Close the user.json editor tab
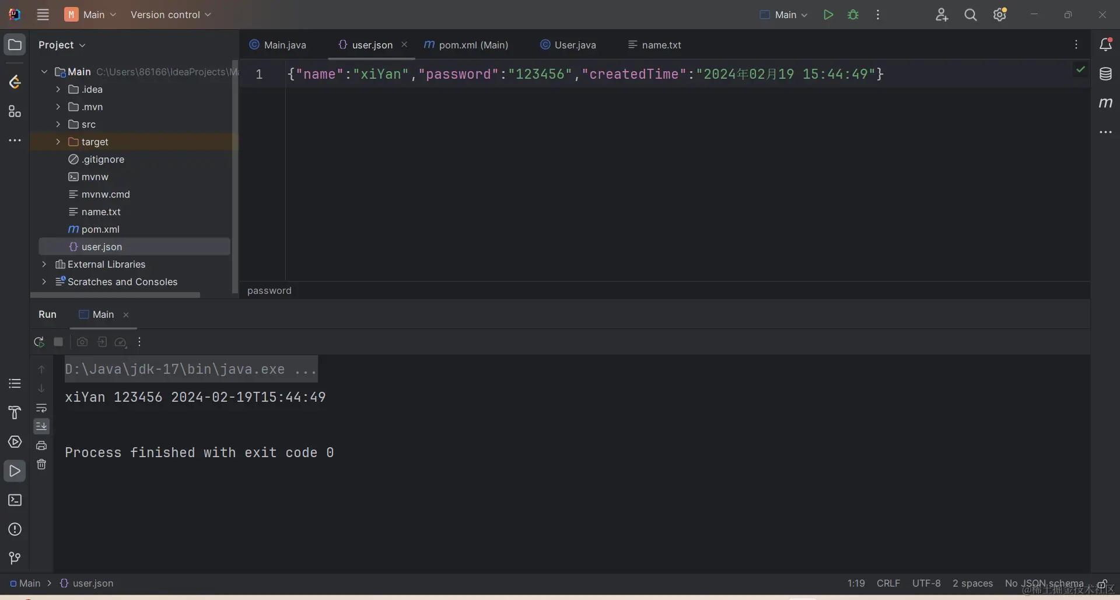The width and height of the screenshot is (1120, 600). (x=404, y=44)
